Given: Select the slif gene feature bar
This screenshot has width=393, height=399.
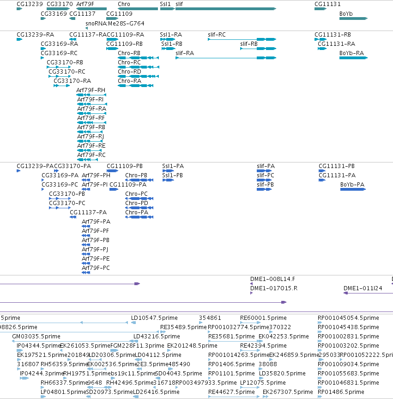Looking at the screenshot, I should click(226, 9).
